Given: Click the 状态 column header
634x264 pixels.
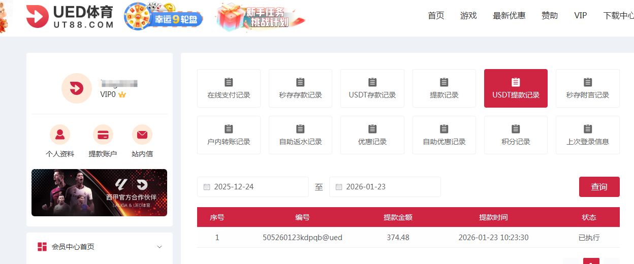Looking at the screenshot, I should pyautogui.click(x=589, y=217).
